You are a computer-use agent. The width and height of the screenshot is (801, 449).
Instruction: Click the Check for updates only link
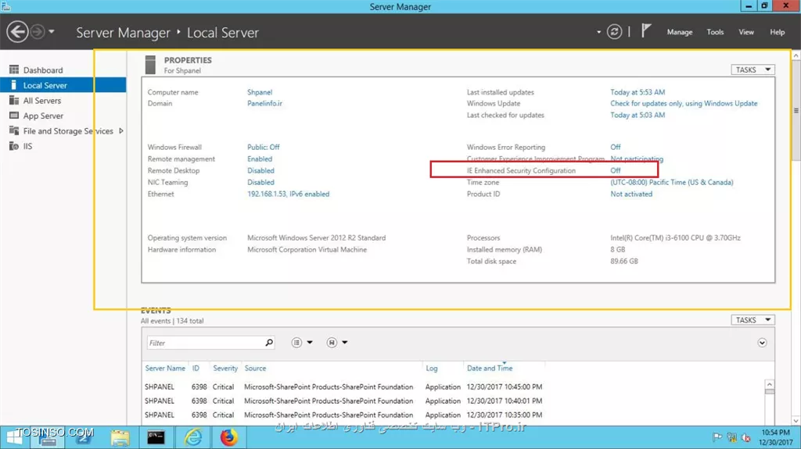[684, 104]
